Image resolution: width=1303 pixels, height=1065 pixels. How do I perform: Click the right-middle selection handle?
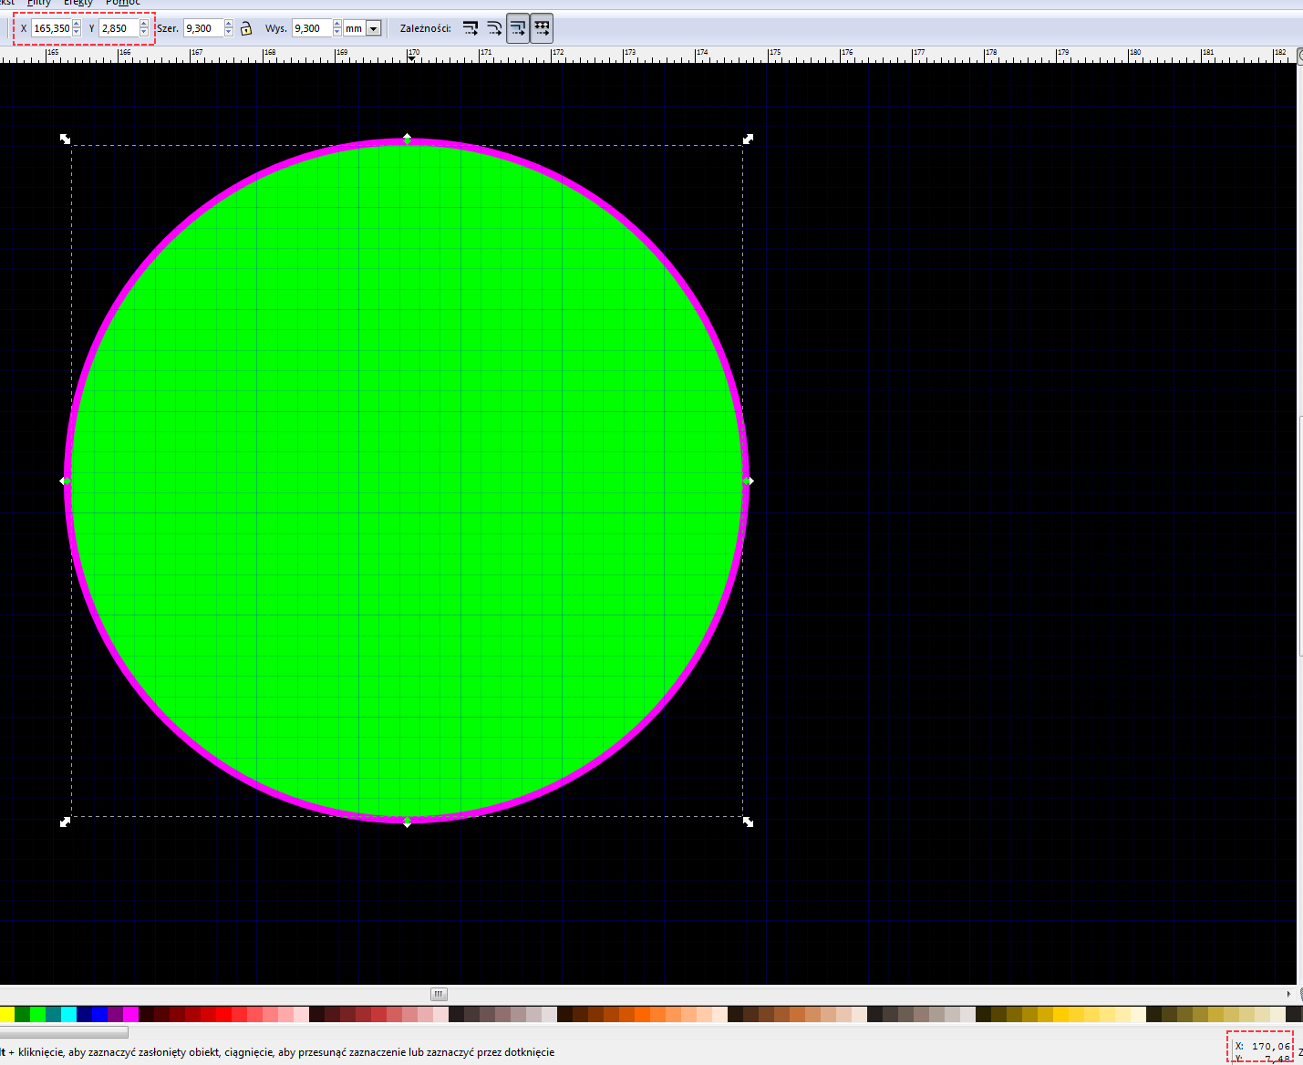(748, 481)
